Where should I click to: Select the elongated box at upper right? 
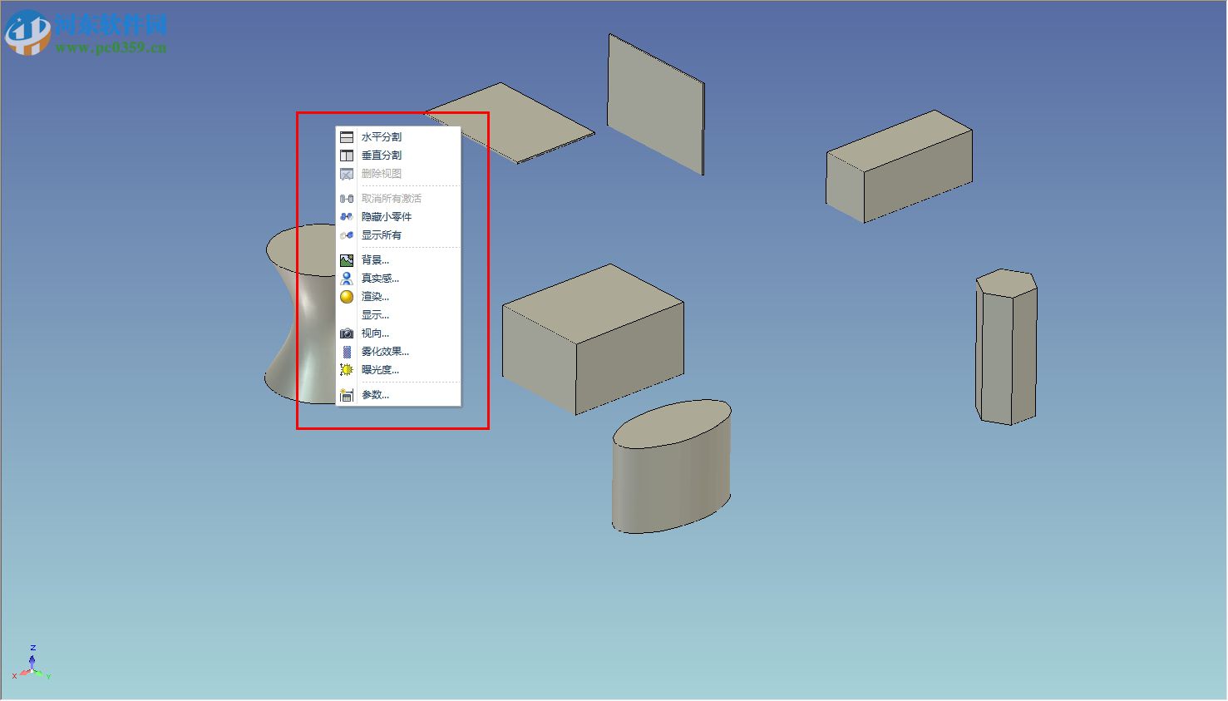coord(899,166)
